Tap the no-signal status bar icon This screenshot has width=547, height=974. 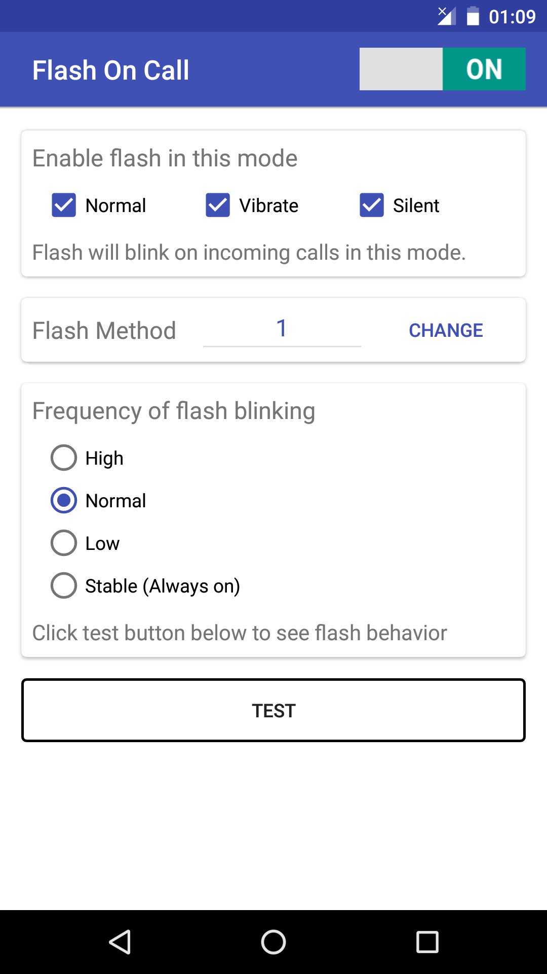coord(446,16)
